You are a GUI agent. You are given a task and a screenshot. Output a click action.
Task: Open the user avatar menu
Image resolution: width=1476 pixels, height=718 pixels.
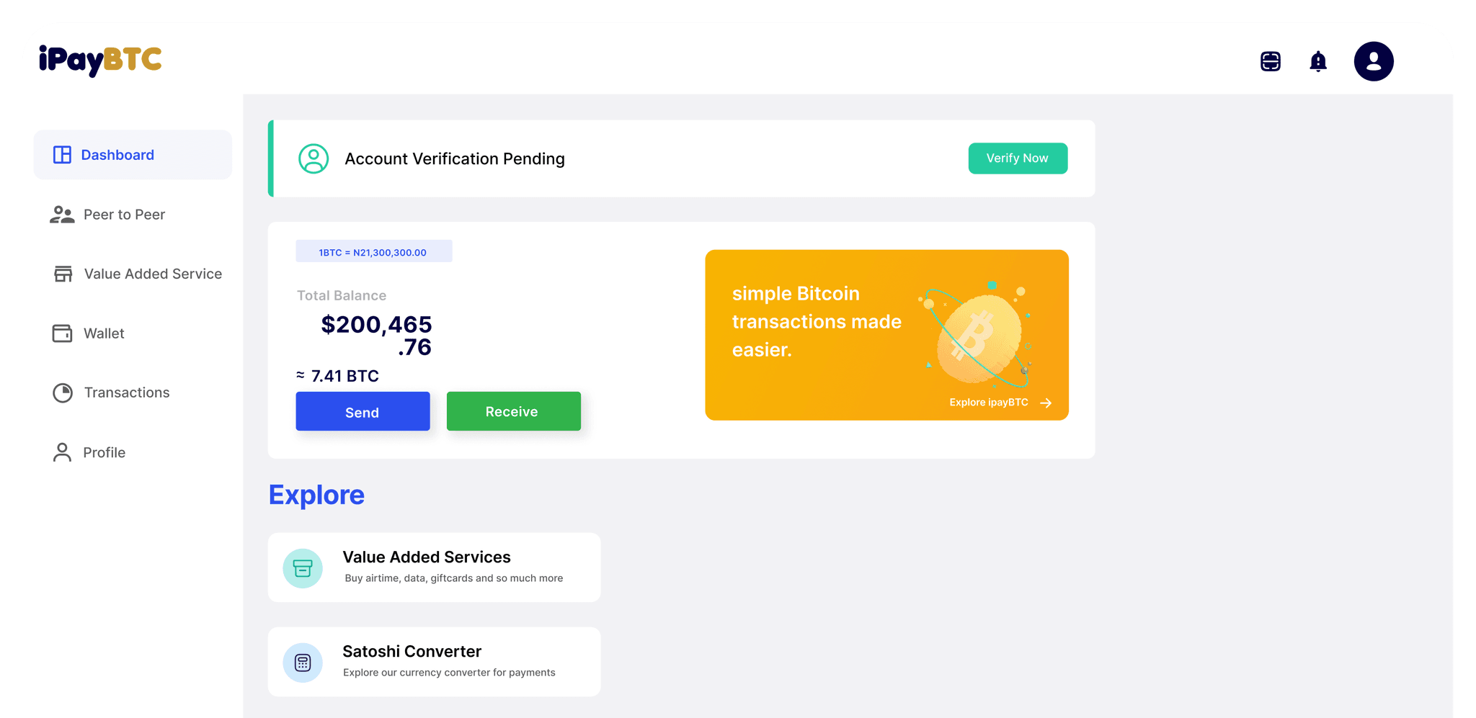pos(1374,61)
